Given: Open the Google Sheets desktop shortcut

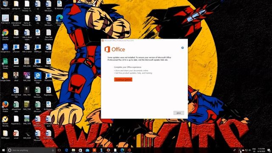Looking at the screenshot, I should point(6,63).
